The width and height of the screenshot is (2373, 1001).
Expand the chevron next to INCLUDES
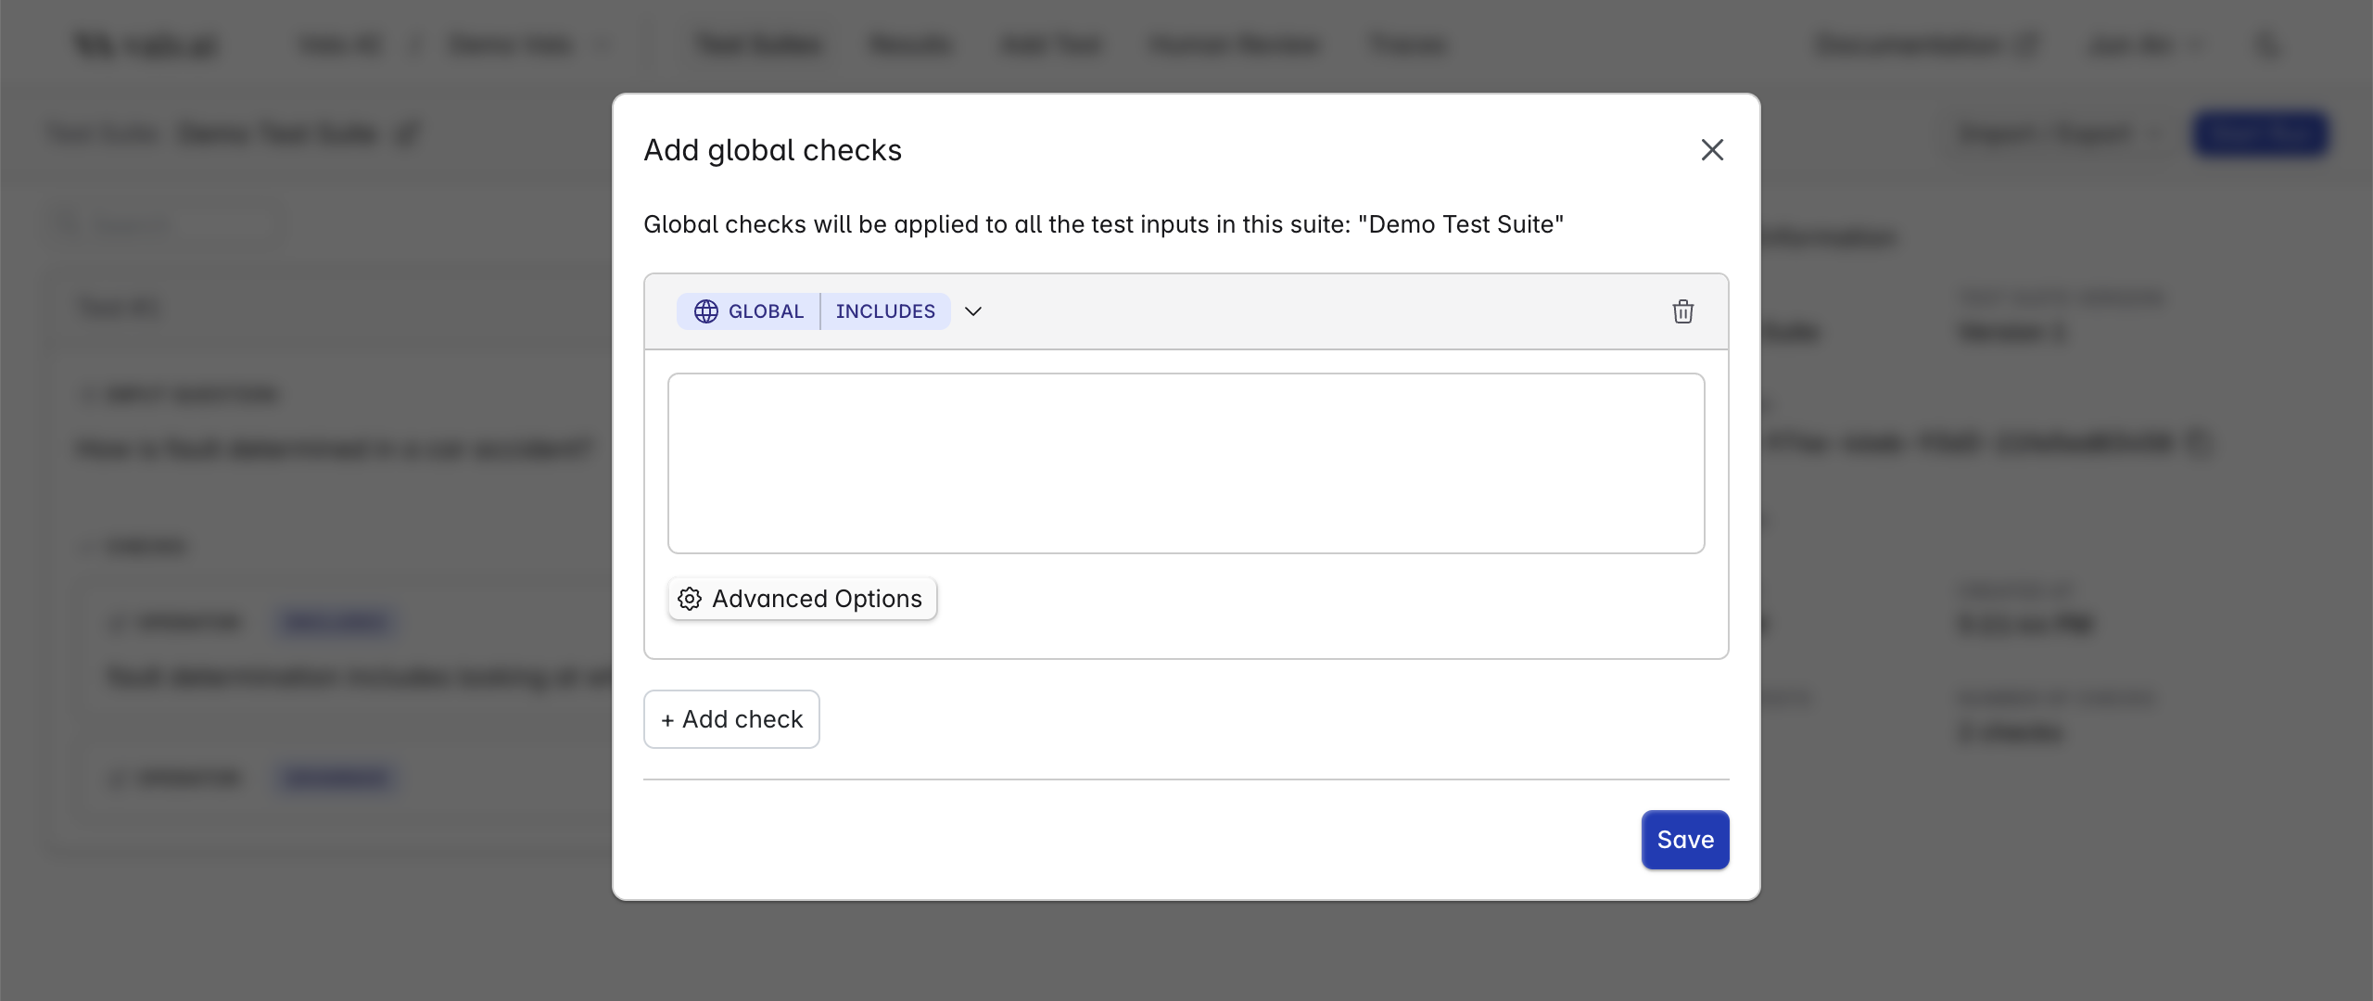pyautogui.click(x=972, y=311)
